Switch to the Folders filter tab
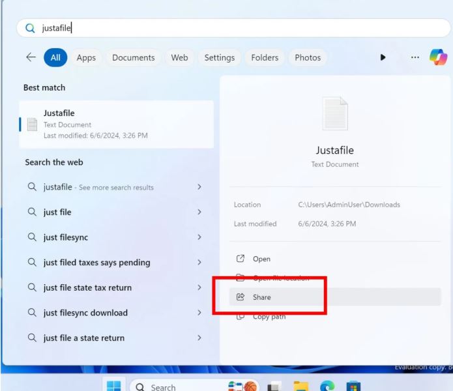The height and width of the screenshot is (391, 453). 265,57
